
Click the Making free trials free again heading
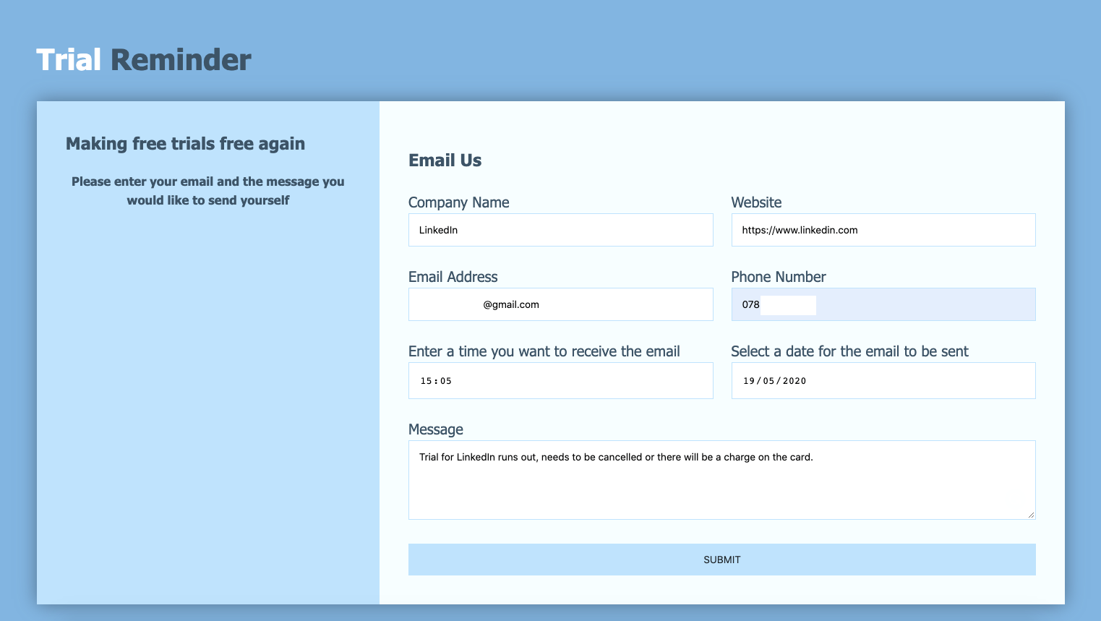(x=185, y=143)
